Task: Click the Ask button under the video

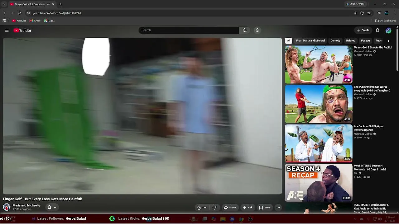Action: (x=248, y=208)
